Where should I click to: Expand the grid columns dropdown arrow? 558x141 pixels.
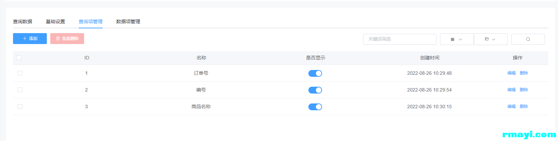point(460,40)
